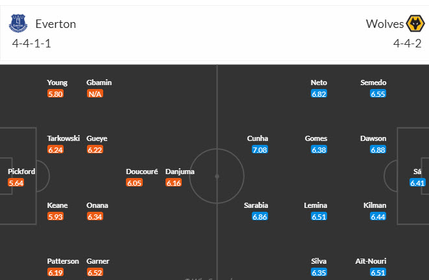Open the Everton team name link
This screenshot has height=280, width=429.
coord(56,24)
